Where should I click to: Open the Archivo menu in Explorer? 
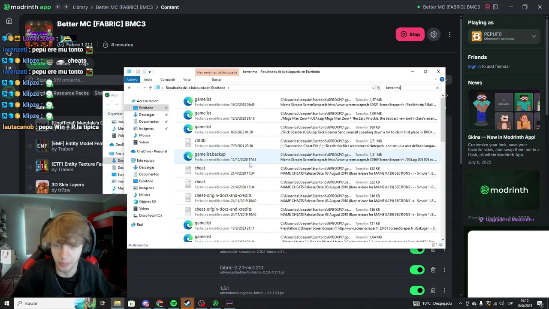[x=132, y=79]
